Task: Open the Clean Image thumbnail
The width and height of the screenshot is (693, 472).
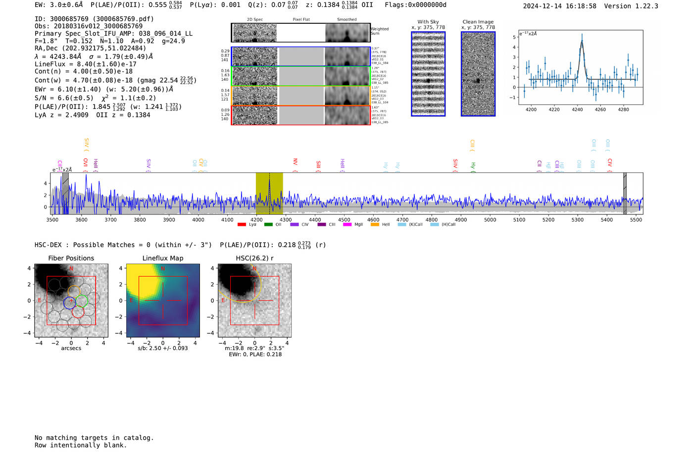Action: [x=478, y=74]
